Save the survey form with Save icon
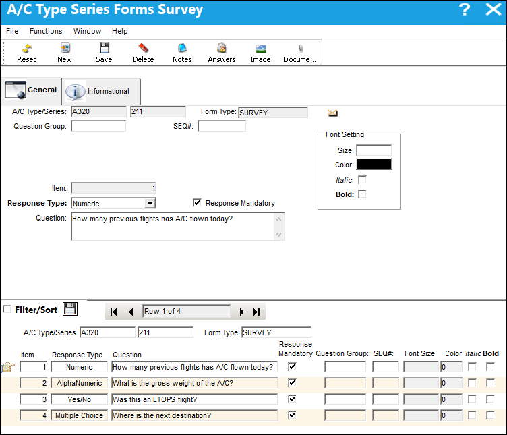507x435 pixels. tap(104, 53)
